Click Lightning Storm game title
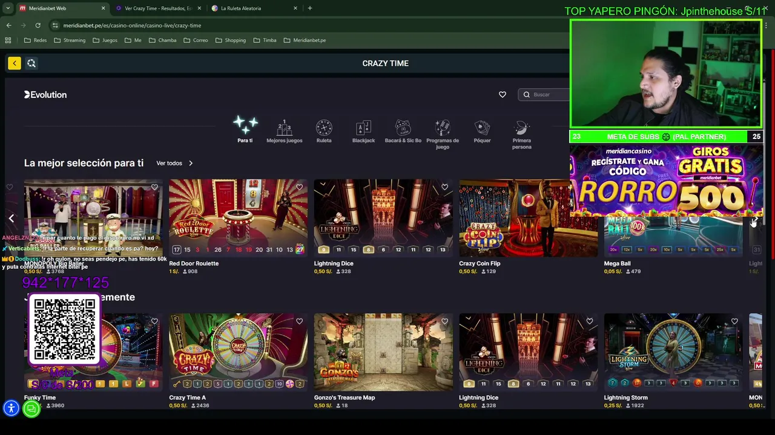The width and height of the screenshot is (775, 435). (x=625, y=398)
